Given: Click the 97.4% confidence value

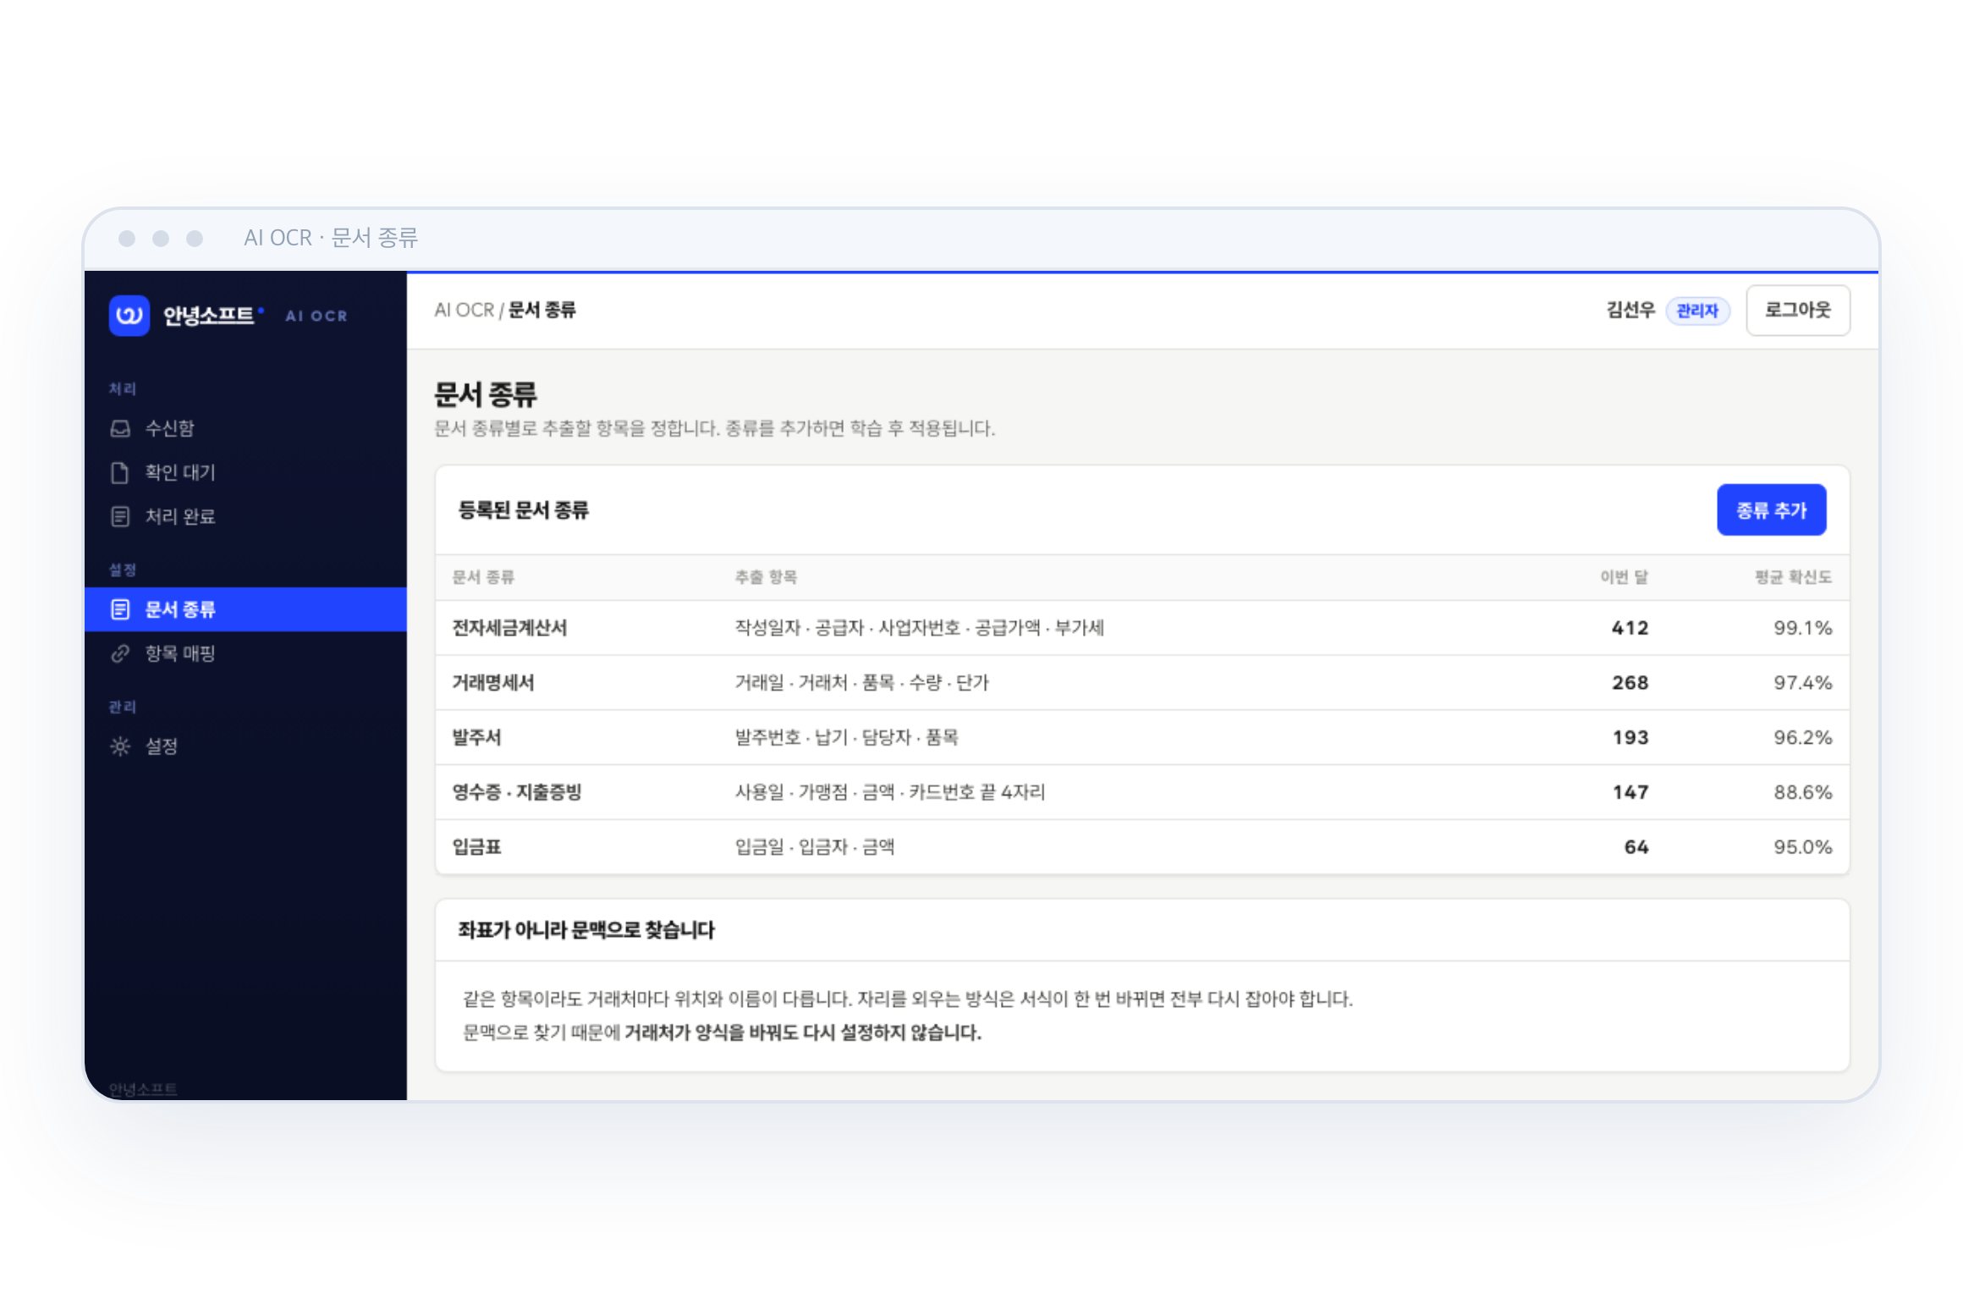Looking at the screenshot, I should pos(1803,683).
